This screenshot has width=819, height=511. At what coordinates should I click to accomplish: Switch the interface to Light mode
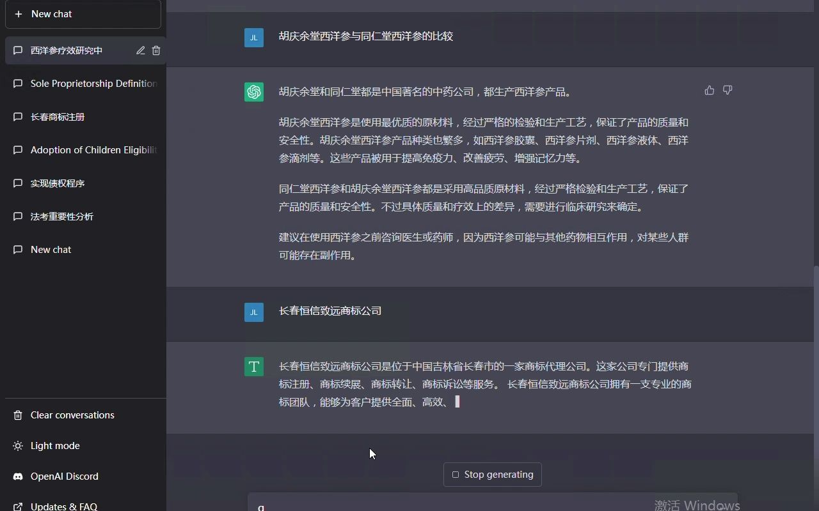[54, 445]
